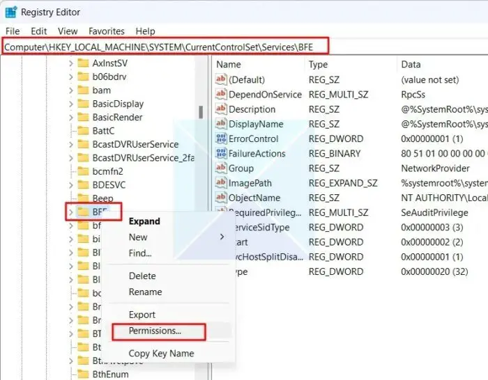Screen dimensions: 488x380
Task: Click the Description value icon
Action: (x=221, y=109)
